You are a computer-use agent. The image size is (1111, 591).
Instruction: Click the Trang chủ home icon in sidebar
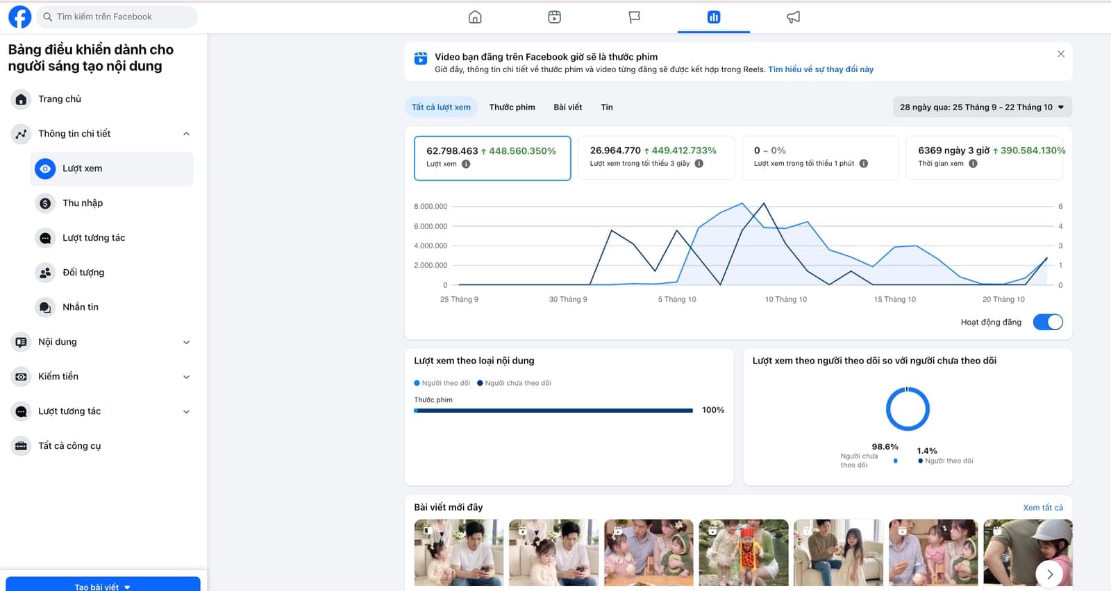22,99
